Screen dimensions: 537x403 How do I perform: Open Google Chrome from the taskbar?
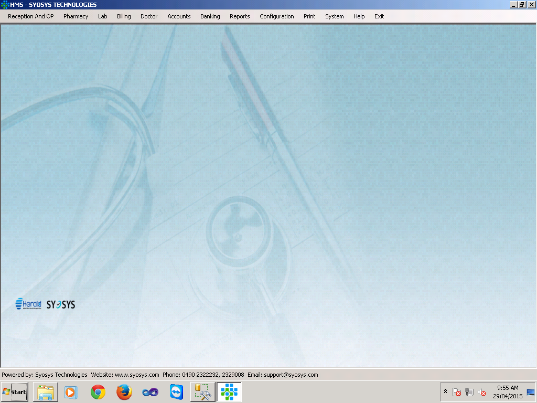pos(98,392)
